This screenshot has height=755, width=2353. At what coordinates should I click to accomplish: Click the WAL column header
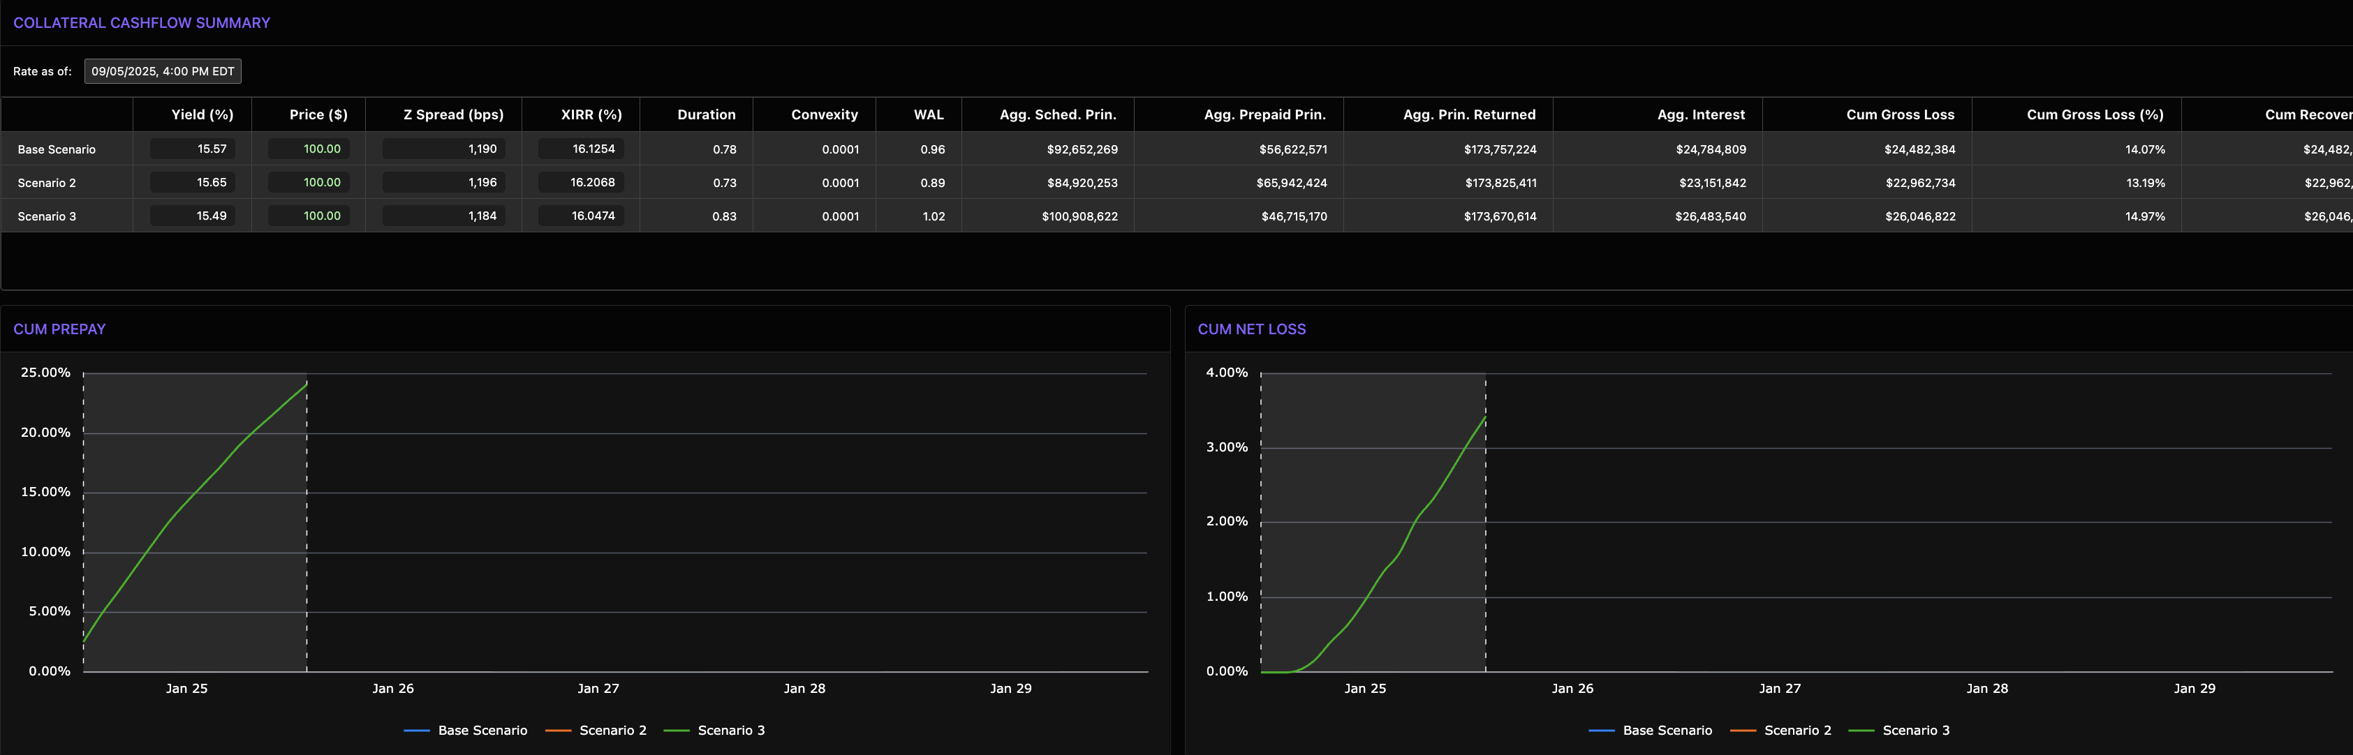point(928,115)
